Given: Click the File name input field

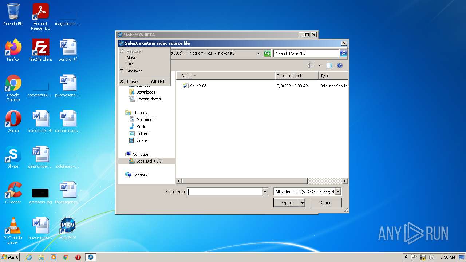Looking at the screenshot, I should pos(225,192).
